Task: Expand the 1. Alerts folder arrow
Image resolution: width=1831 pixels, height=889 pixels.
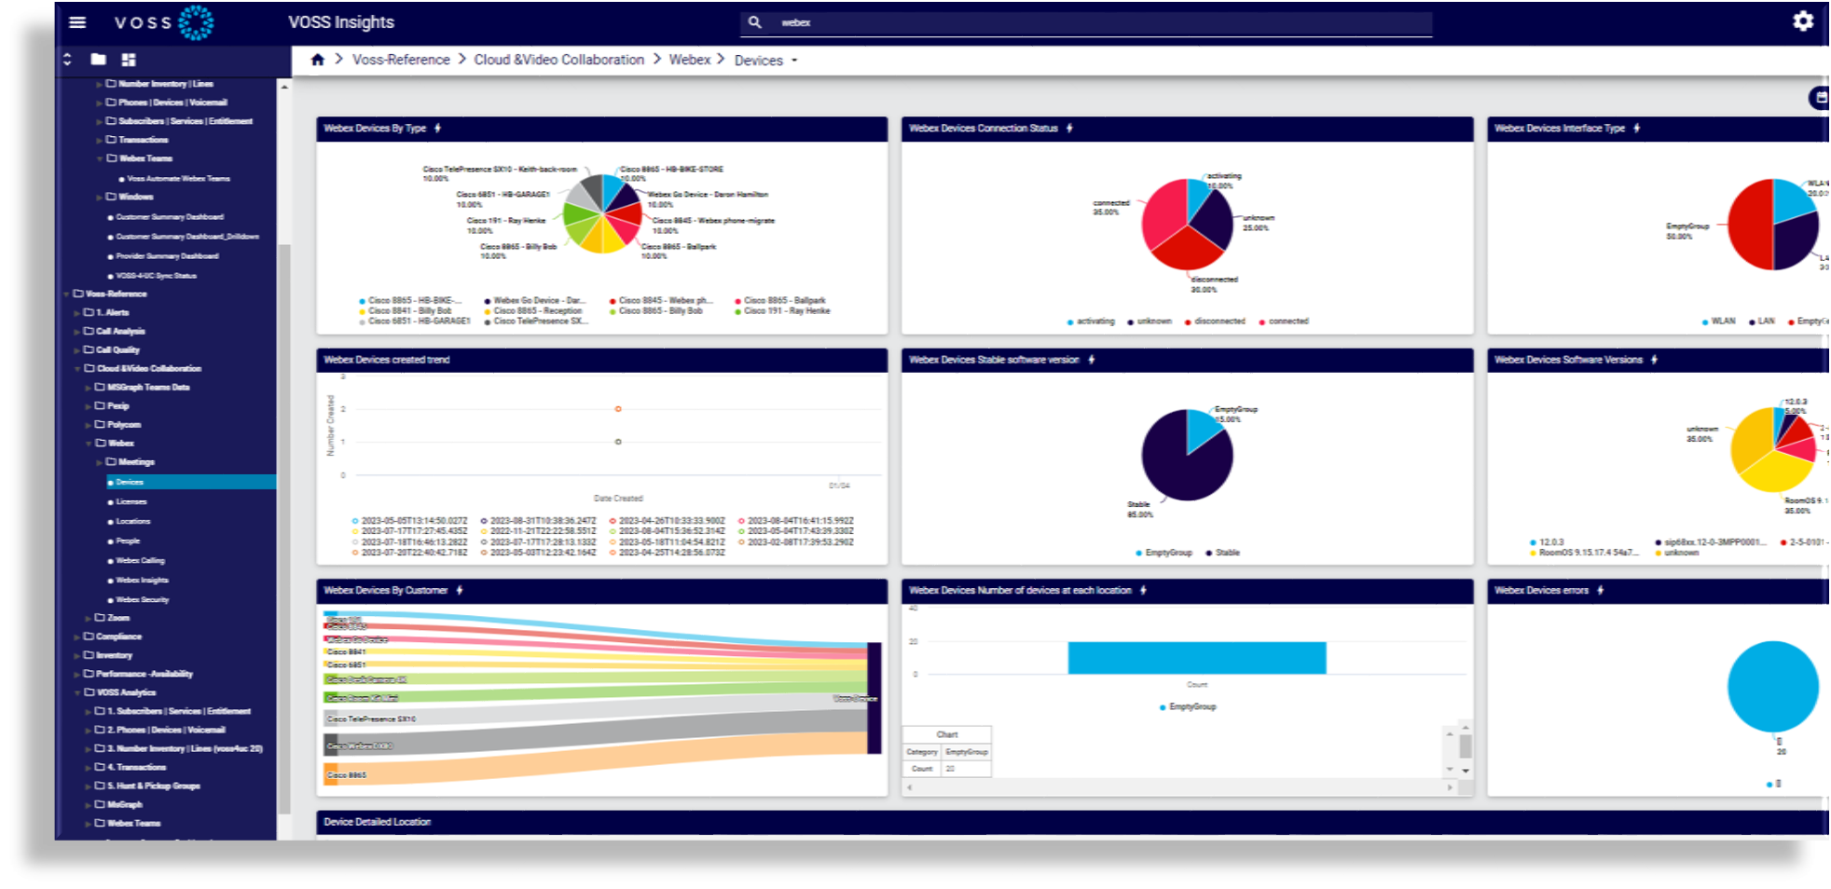Action: [x=77, y=313]
